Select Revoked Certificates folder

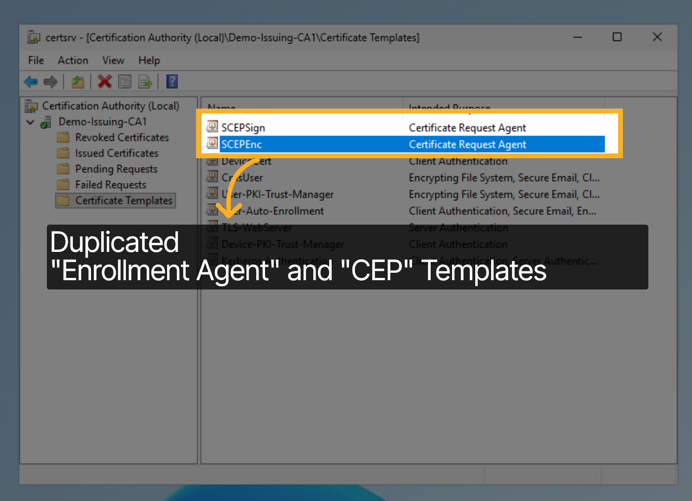point(122,138)
